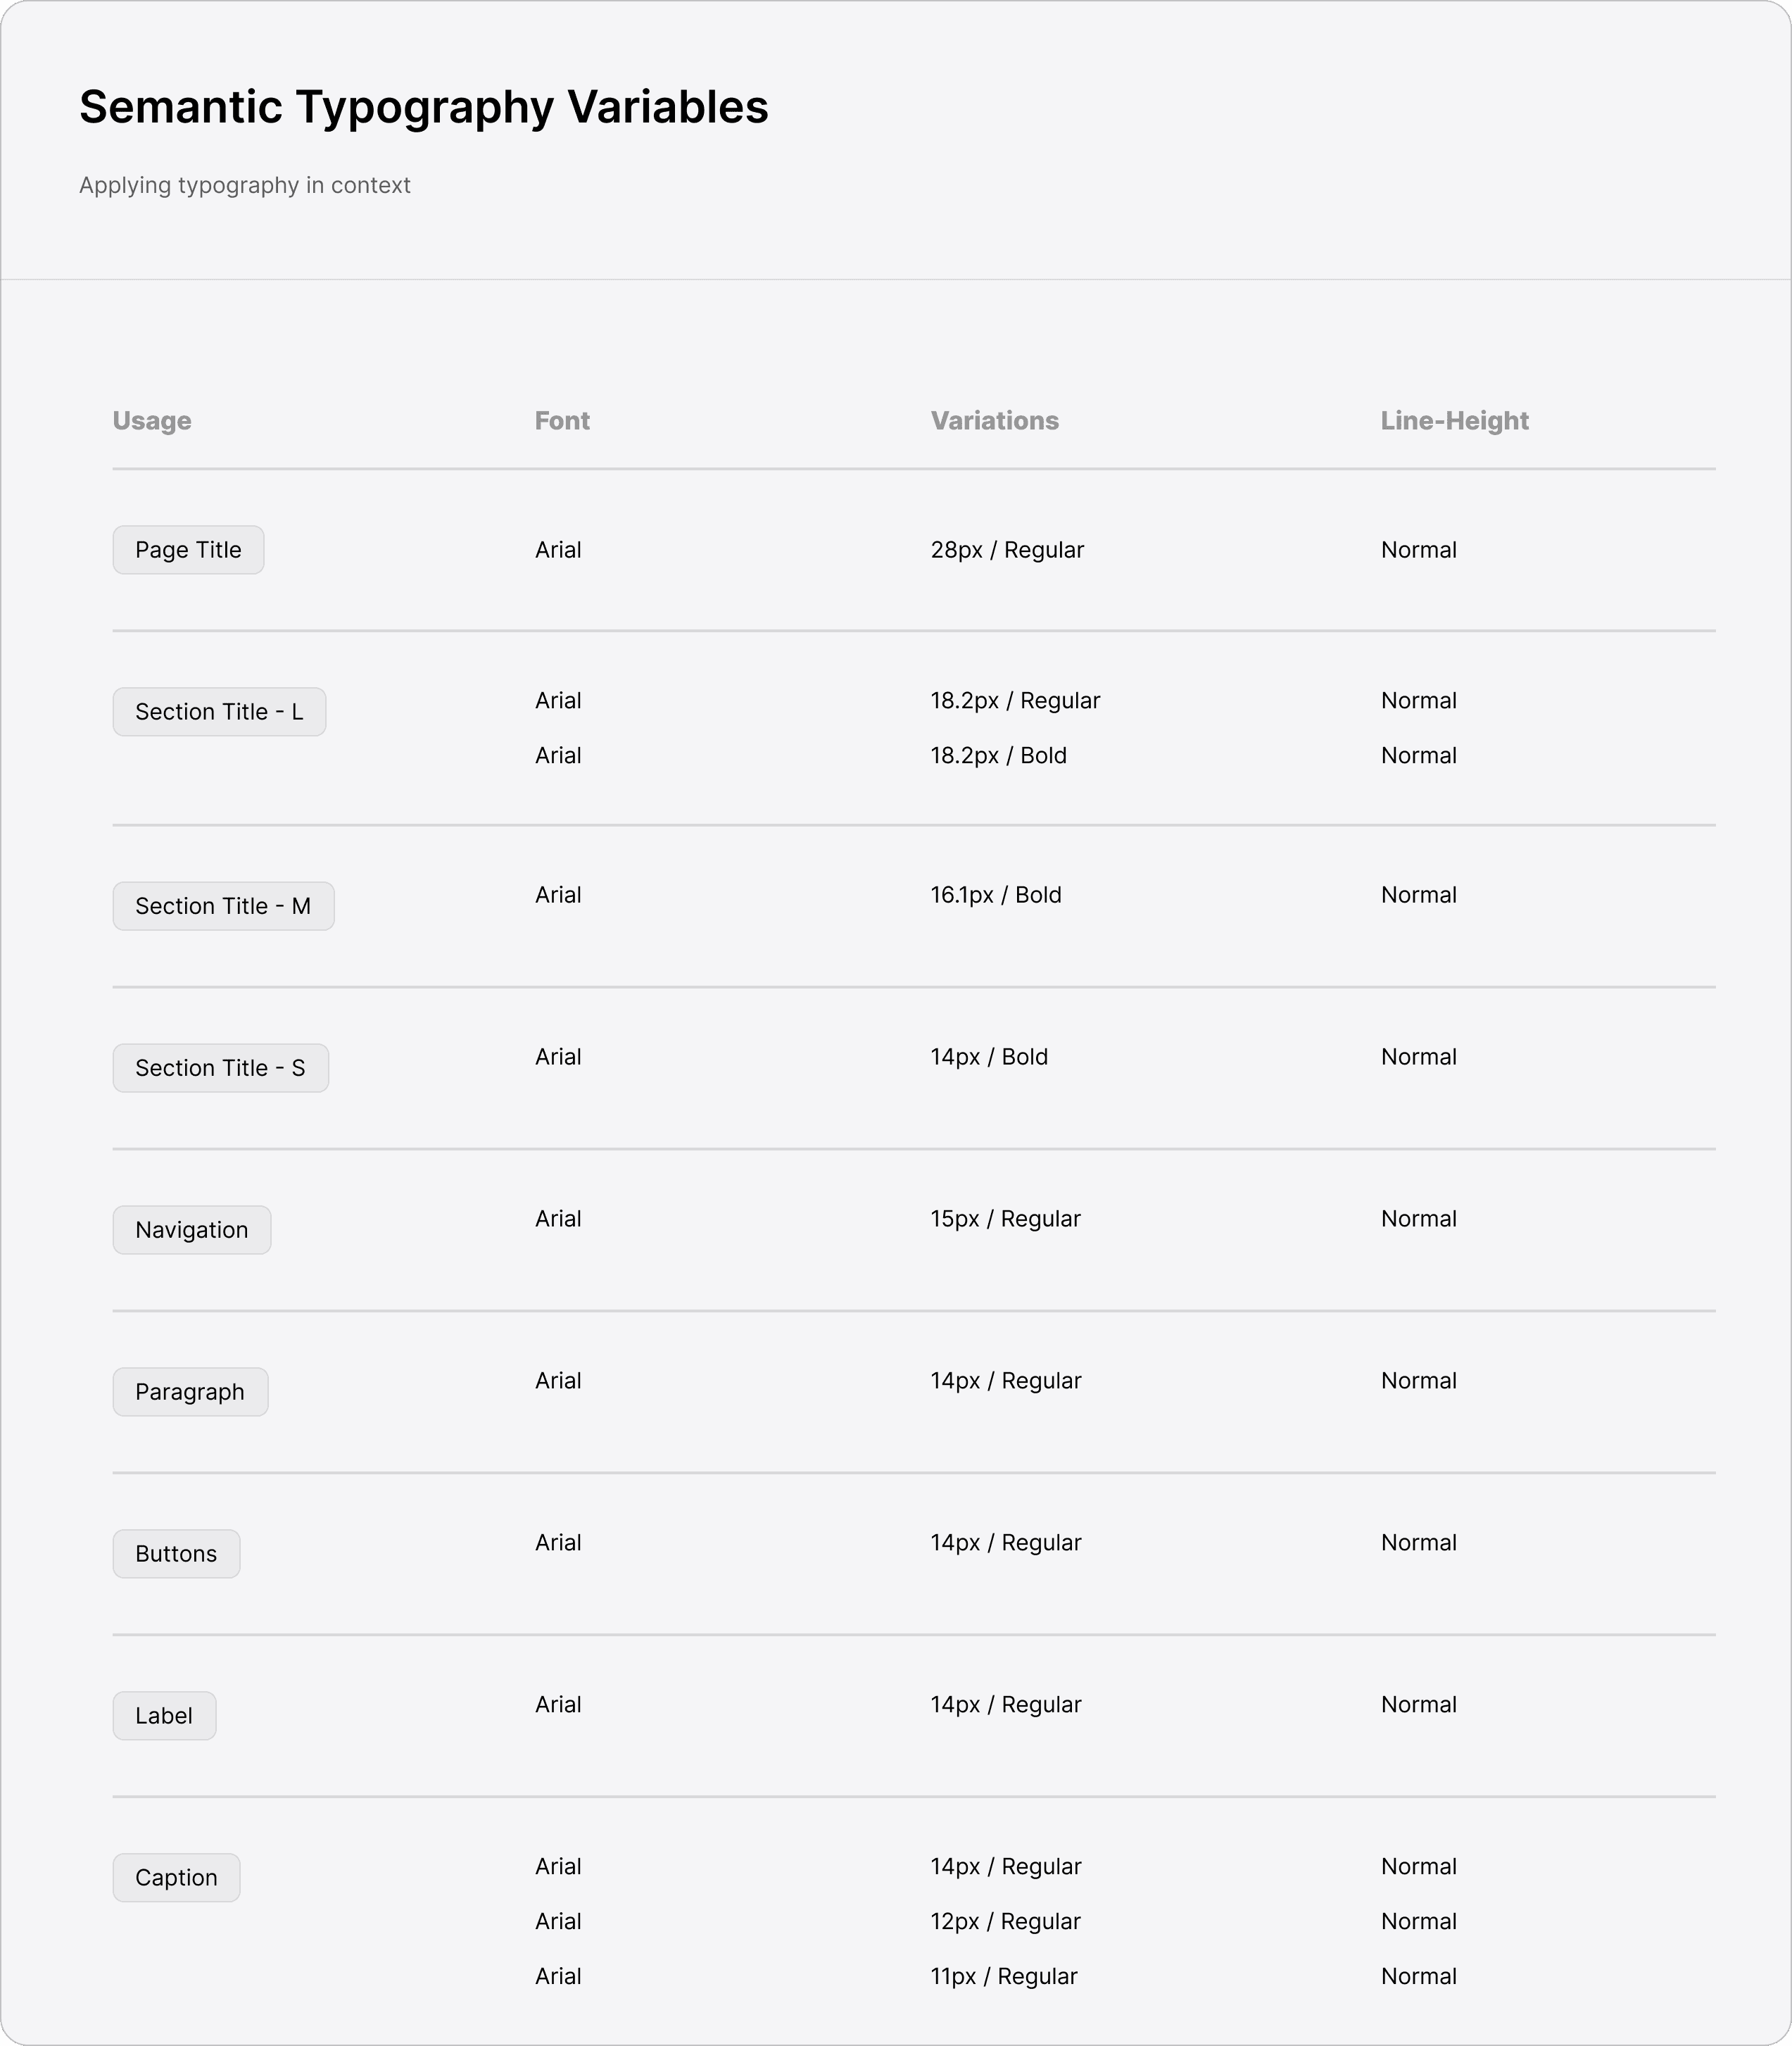Viewport: 1792px width, 2046px height.
Task: Select the Section Title - S tag
Action: (x=220, y=1069)
